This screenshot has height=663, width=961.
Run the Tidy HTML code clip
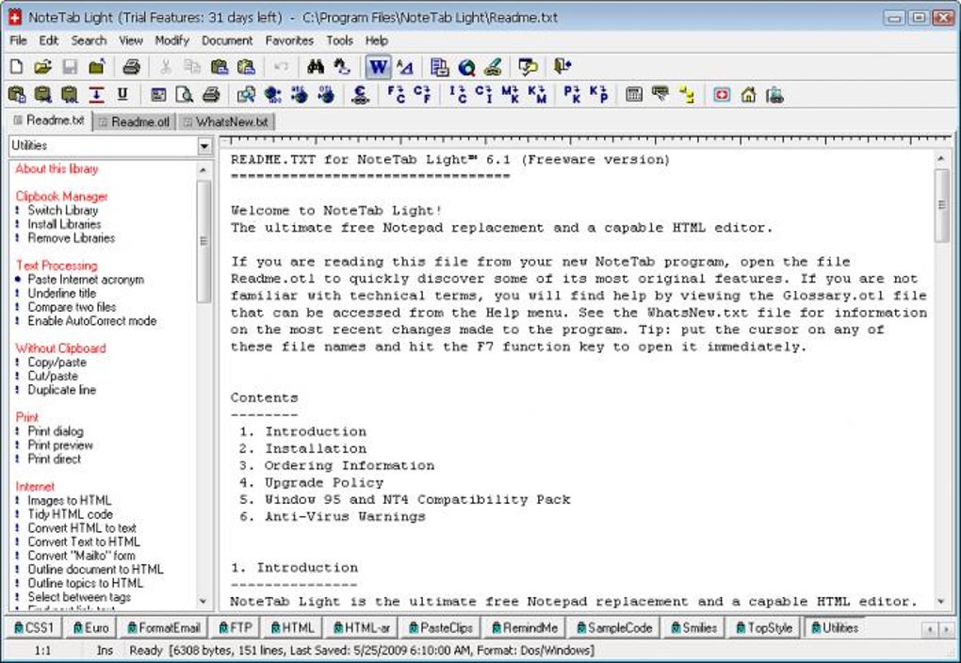click(70, 514)
